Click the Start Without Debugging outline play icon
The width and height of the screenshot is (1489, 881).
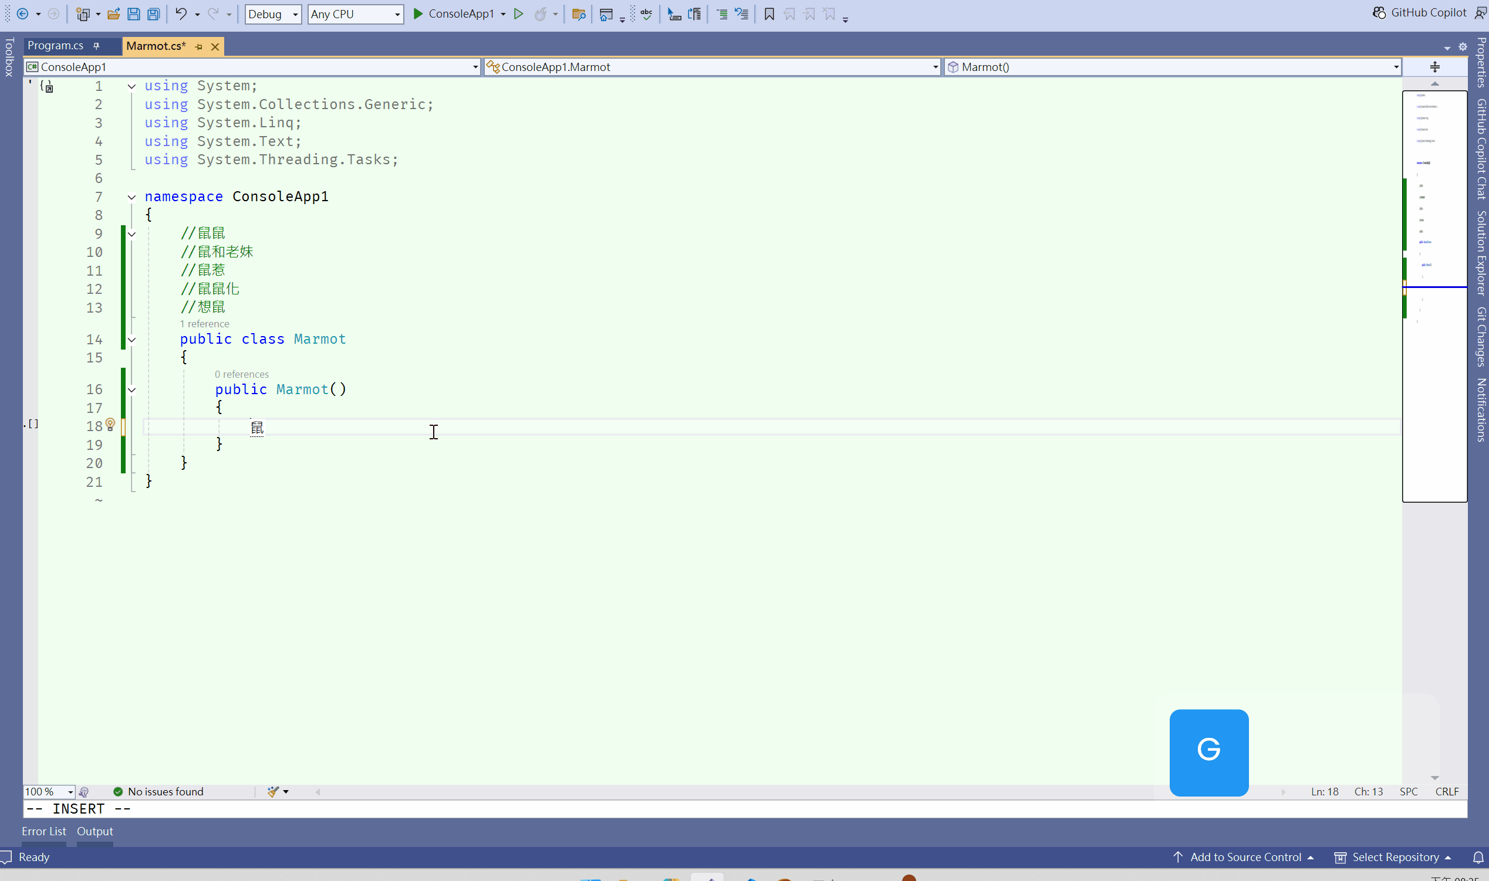pyautogui.click(x=518, y=13)
